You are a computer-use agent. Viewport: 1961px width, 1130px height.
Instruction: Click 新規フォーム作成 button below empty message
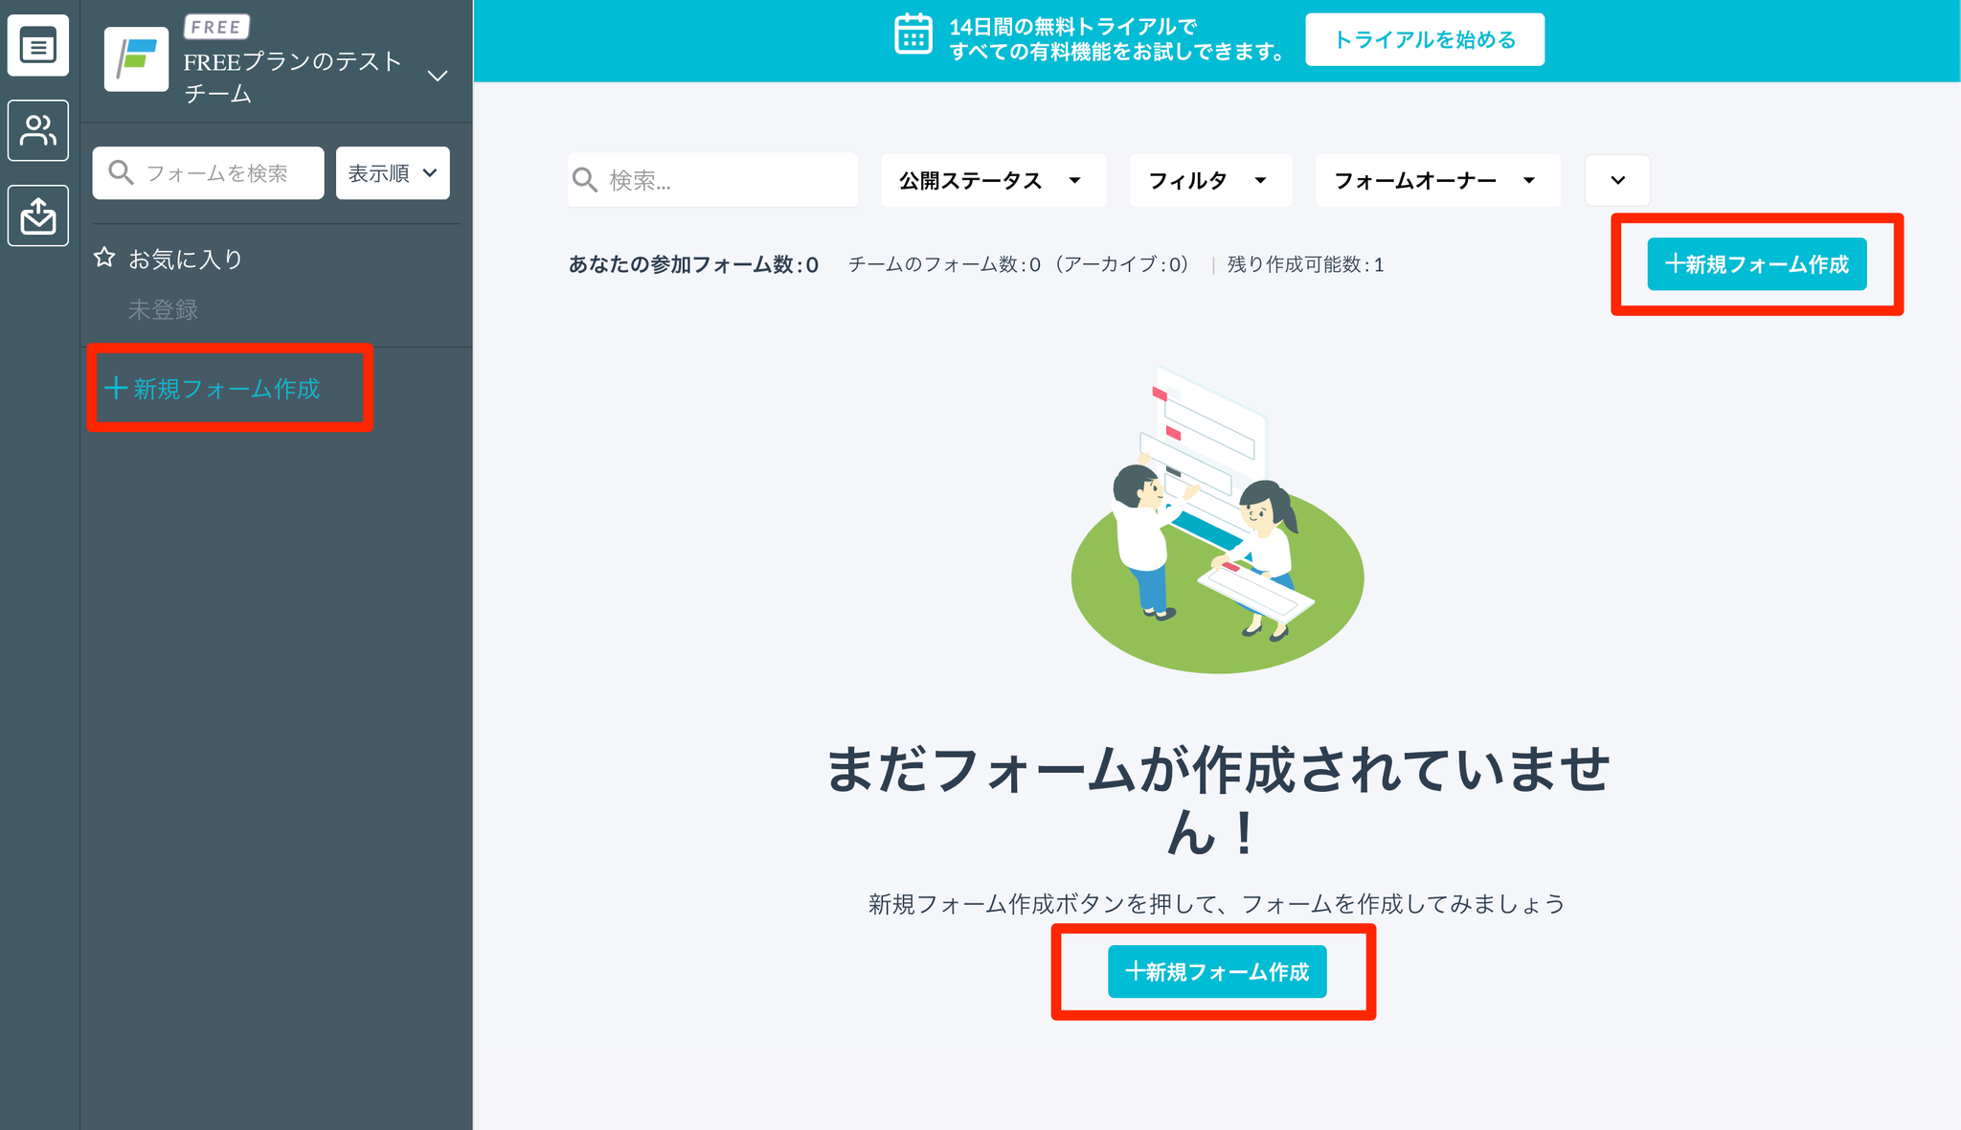pos(1216,972)
